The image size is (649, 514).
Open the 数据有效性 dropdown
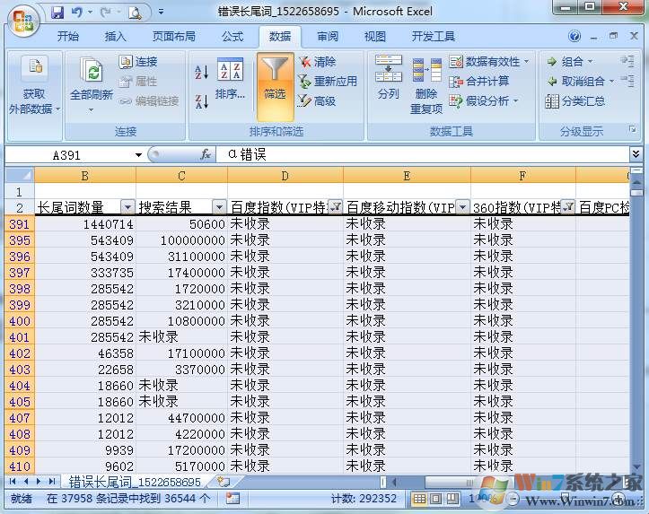526,62
